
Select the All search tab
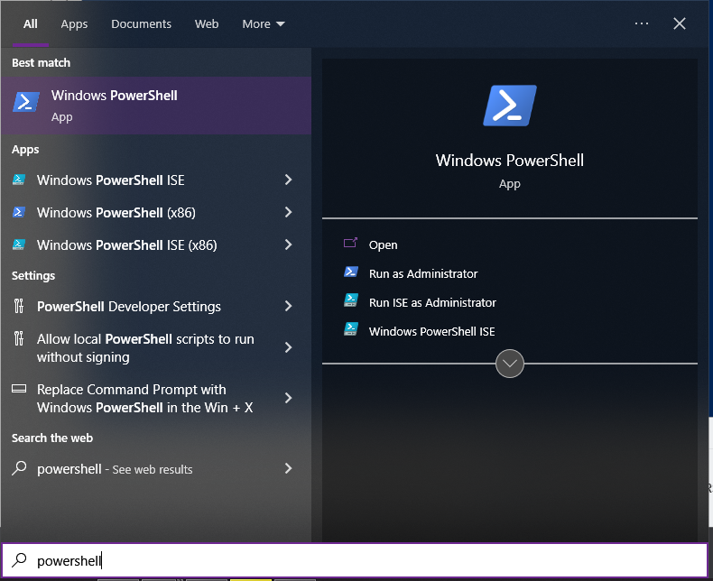(31, 24)
